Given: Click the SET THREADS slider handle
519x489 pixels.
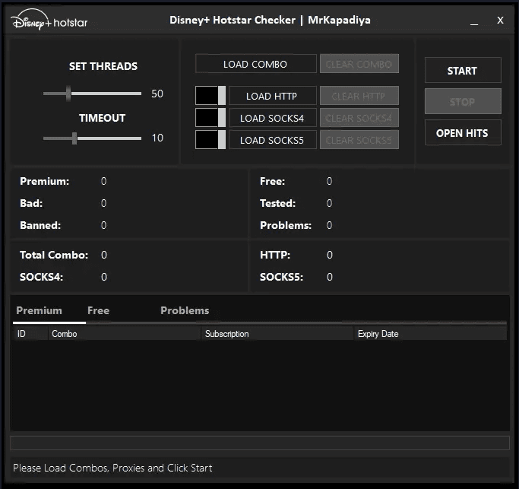Looking at the screenshot, I should click(68, 94).
